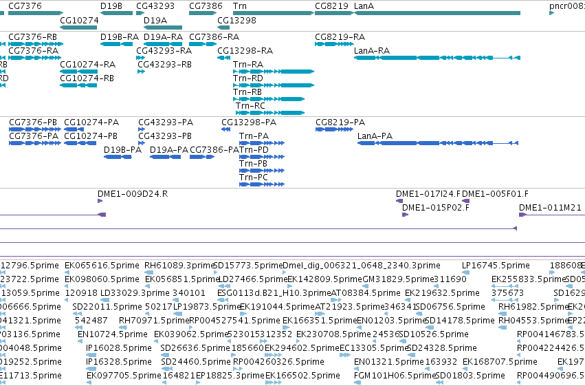Select the D19B gene label
The width and height of the screenshot is (585, 386).
click(x=111, y=6)
